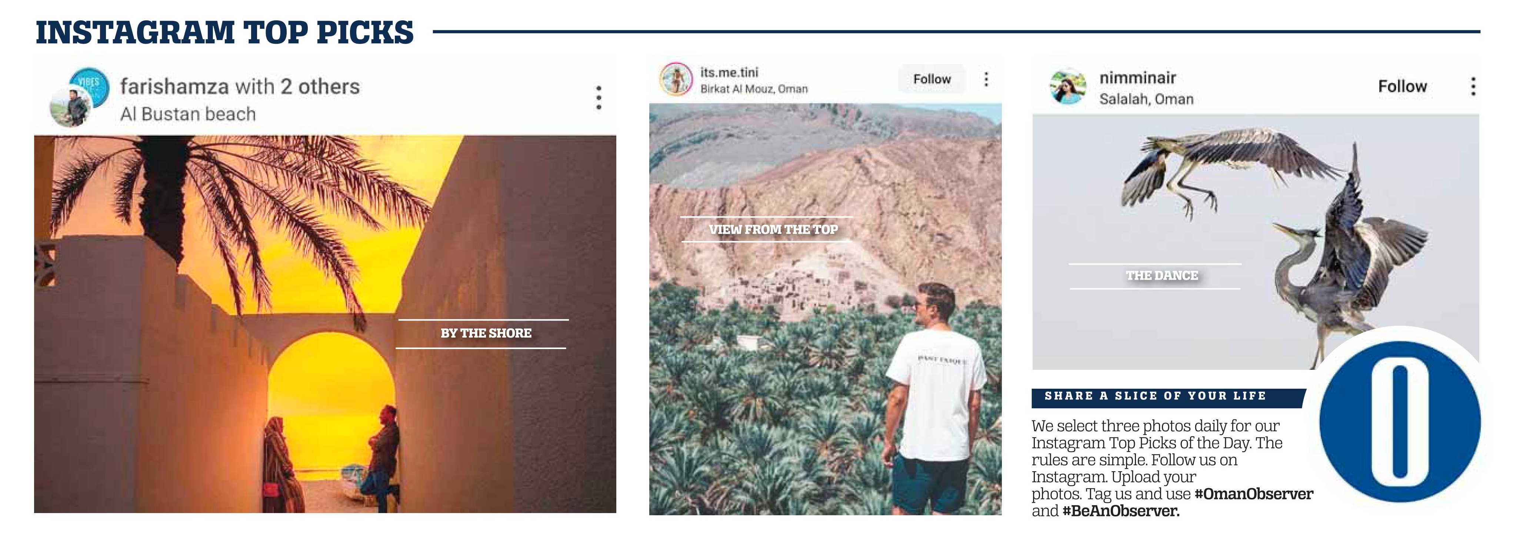Open the By The Shore sunset photo
1523x536 pixels.
(325, 324)
